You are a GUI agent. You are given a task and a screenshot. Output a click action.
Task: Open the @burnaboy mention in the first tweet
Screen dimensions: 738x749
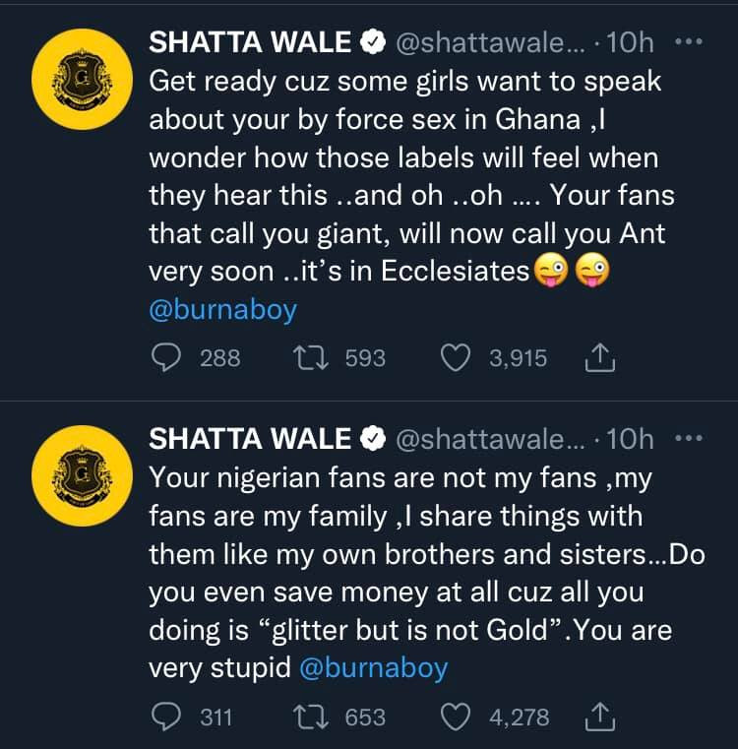pos(223,310)
